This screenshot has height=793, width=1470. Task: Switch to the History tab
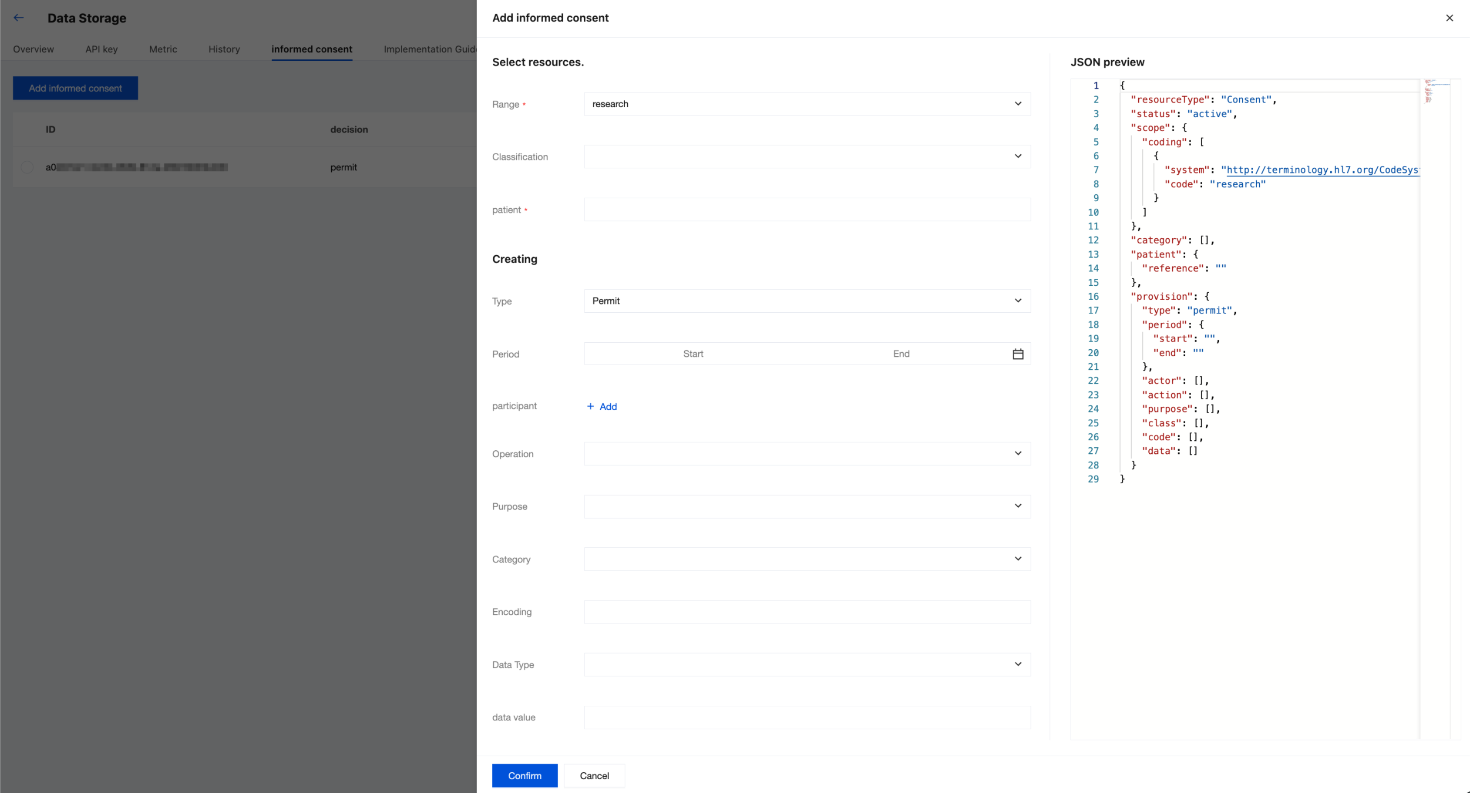coord(224,49)
